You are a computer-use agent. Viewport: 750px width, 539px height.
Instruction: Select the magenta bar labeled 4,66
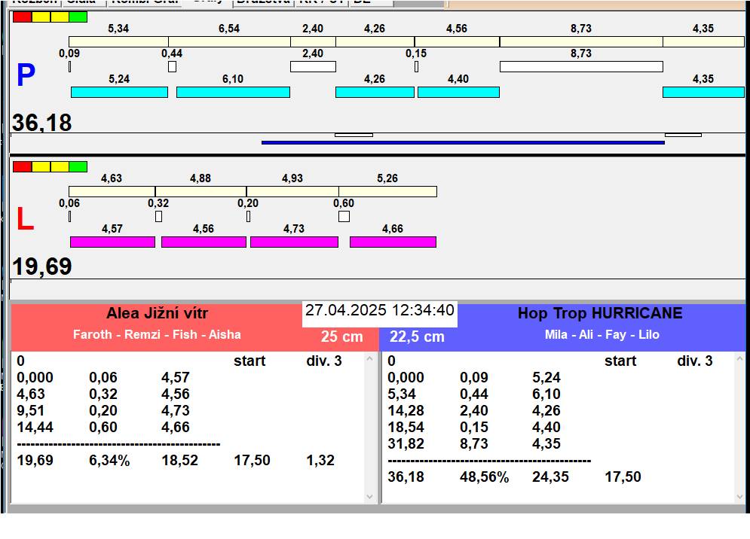393,242
